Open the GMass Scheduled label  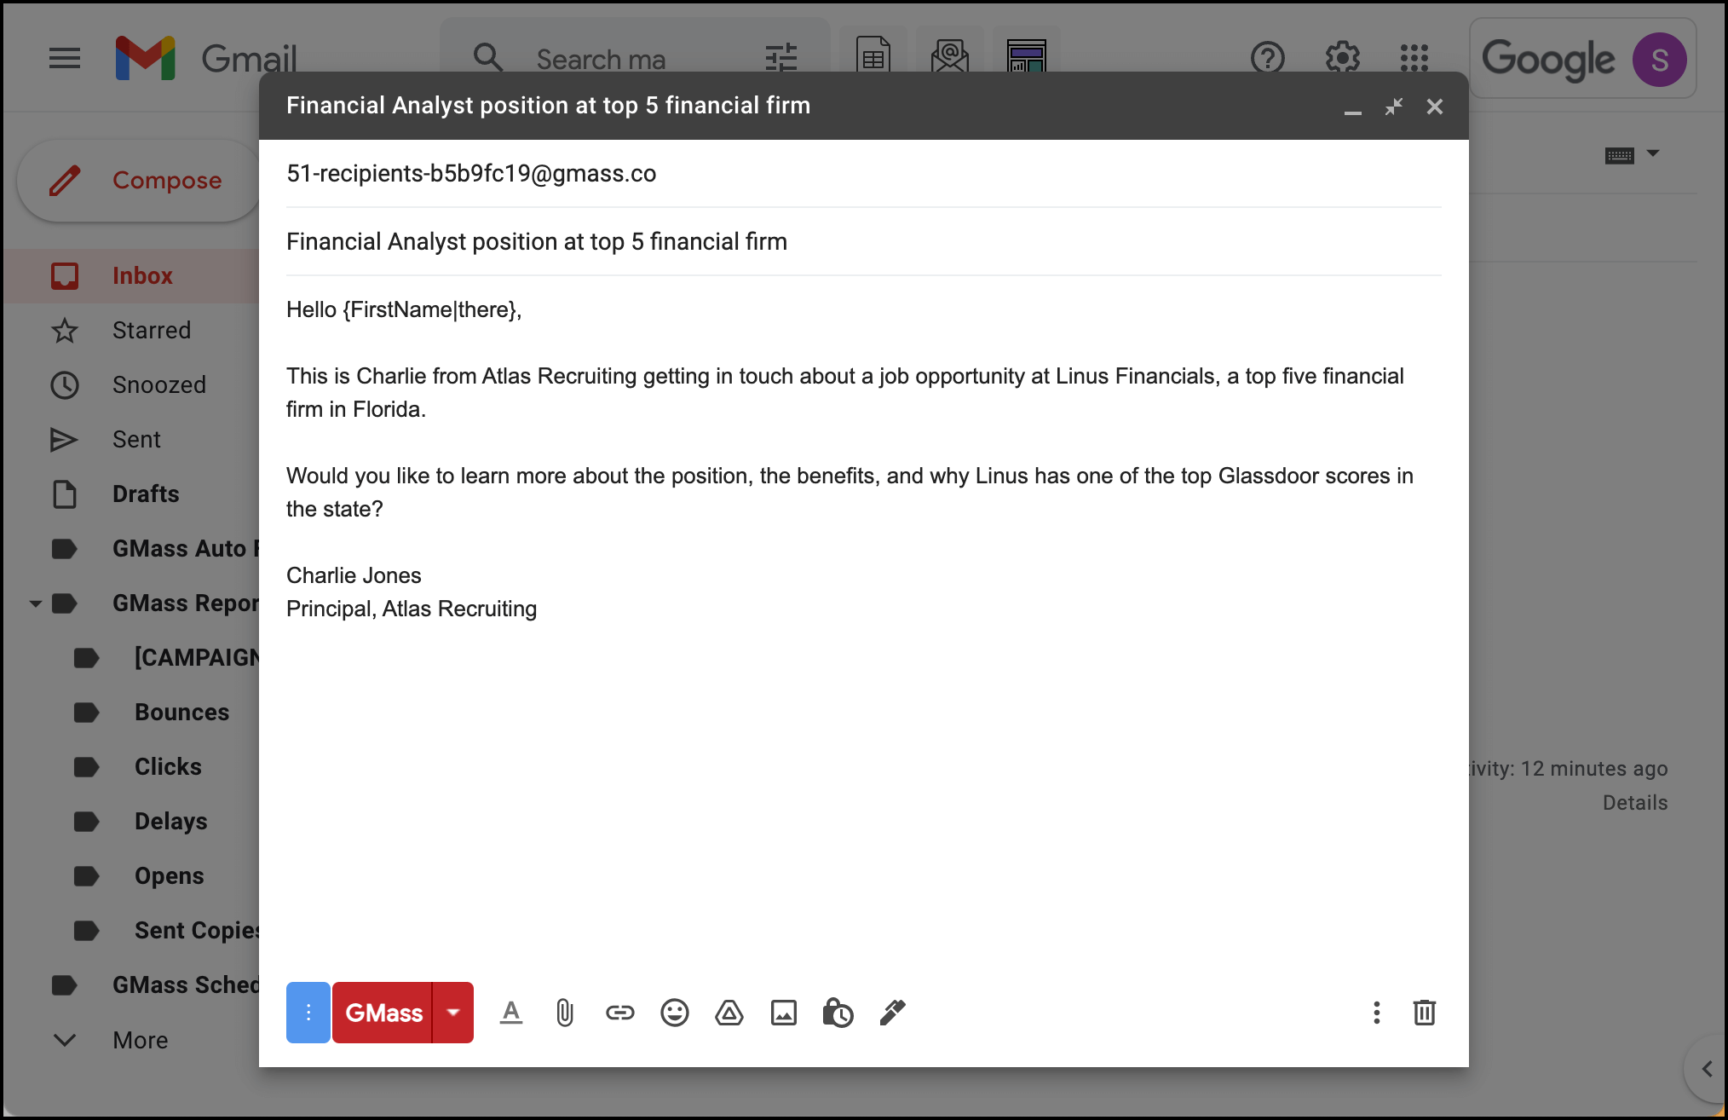click(131, 985)
